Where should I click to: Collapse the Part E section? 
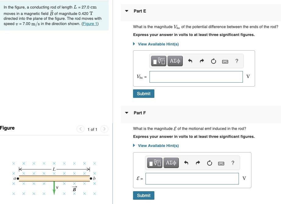point(127,11)
